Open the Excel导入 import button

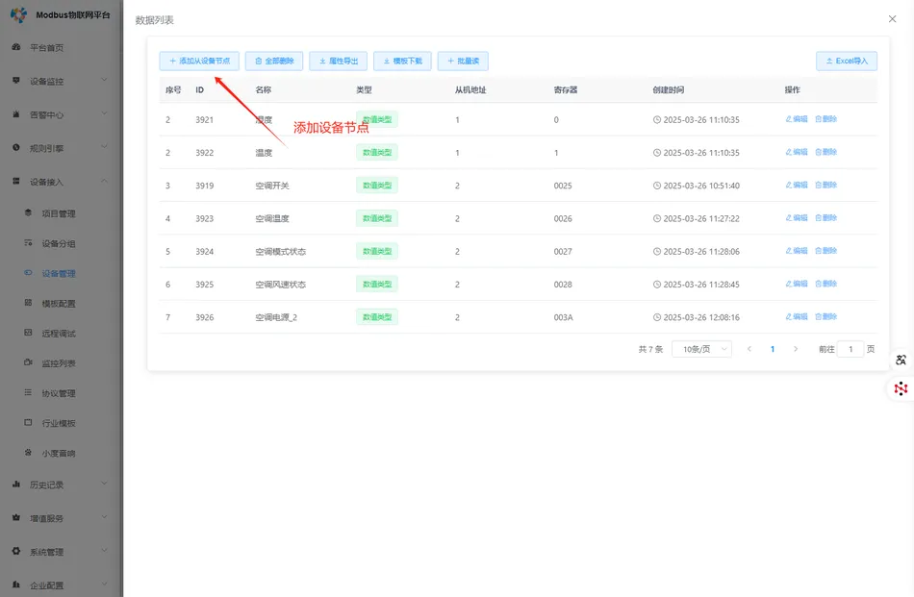coord(846,61)
